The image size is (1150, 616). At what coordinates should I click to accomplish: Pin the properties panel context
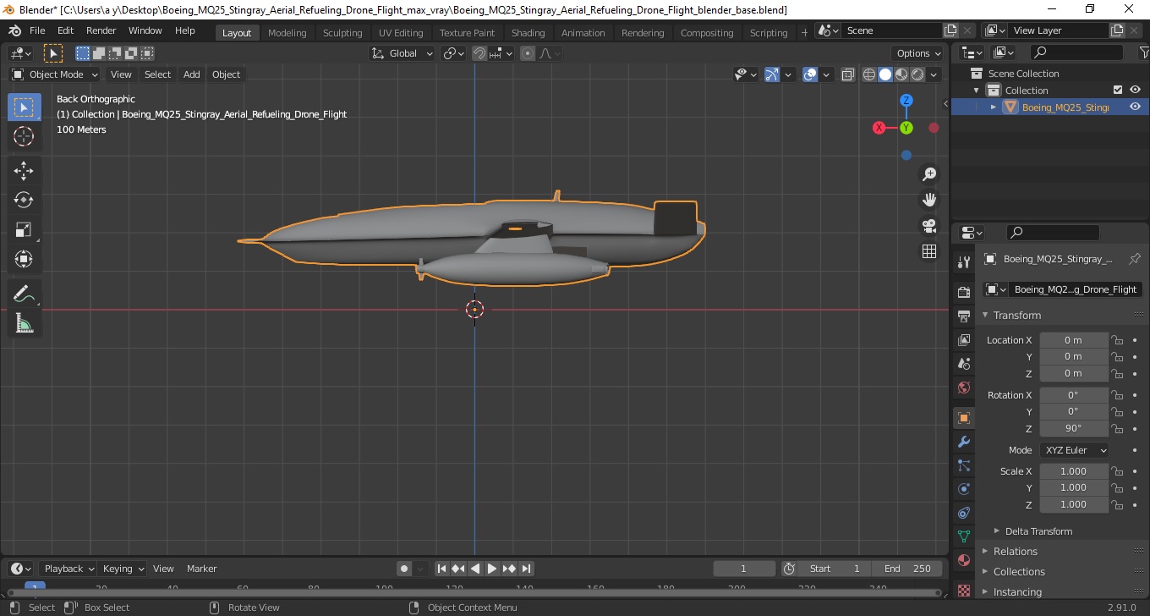pos(1135,259)
